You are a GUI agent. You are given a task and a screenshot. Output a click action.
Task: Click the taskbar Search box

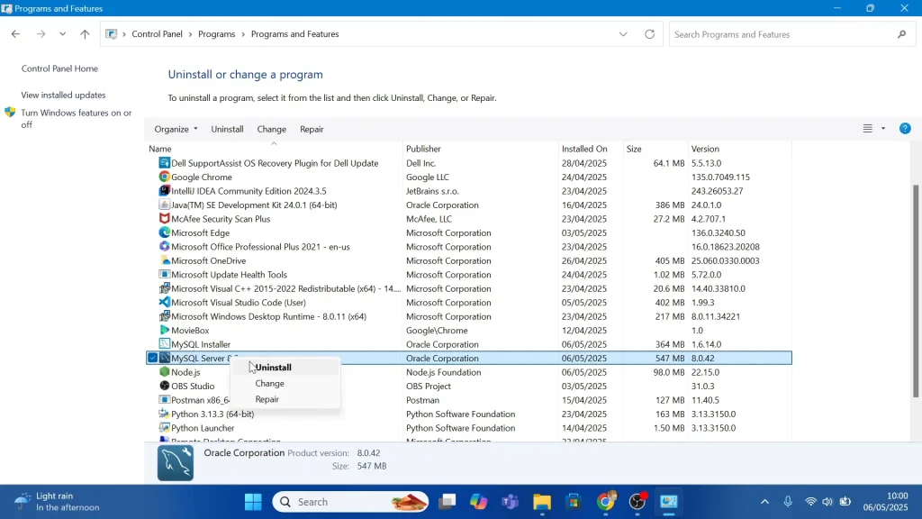coord(350,502)
